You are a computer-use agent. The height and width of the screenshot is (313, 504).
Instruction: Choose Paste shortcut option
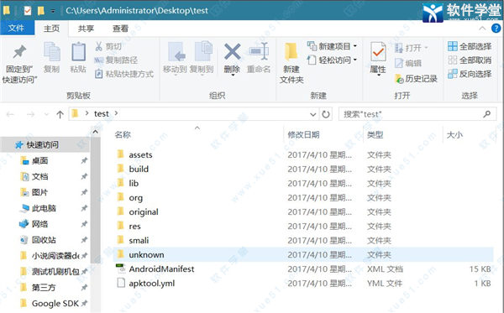point(124,74)
